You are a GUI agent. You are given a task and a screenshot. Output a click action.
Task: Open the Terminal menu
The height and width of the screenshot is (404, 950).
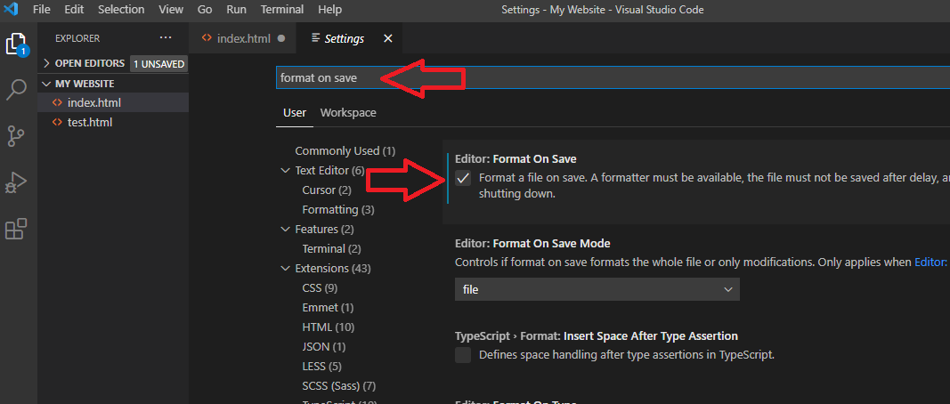click(282, 10)
